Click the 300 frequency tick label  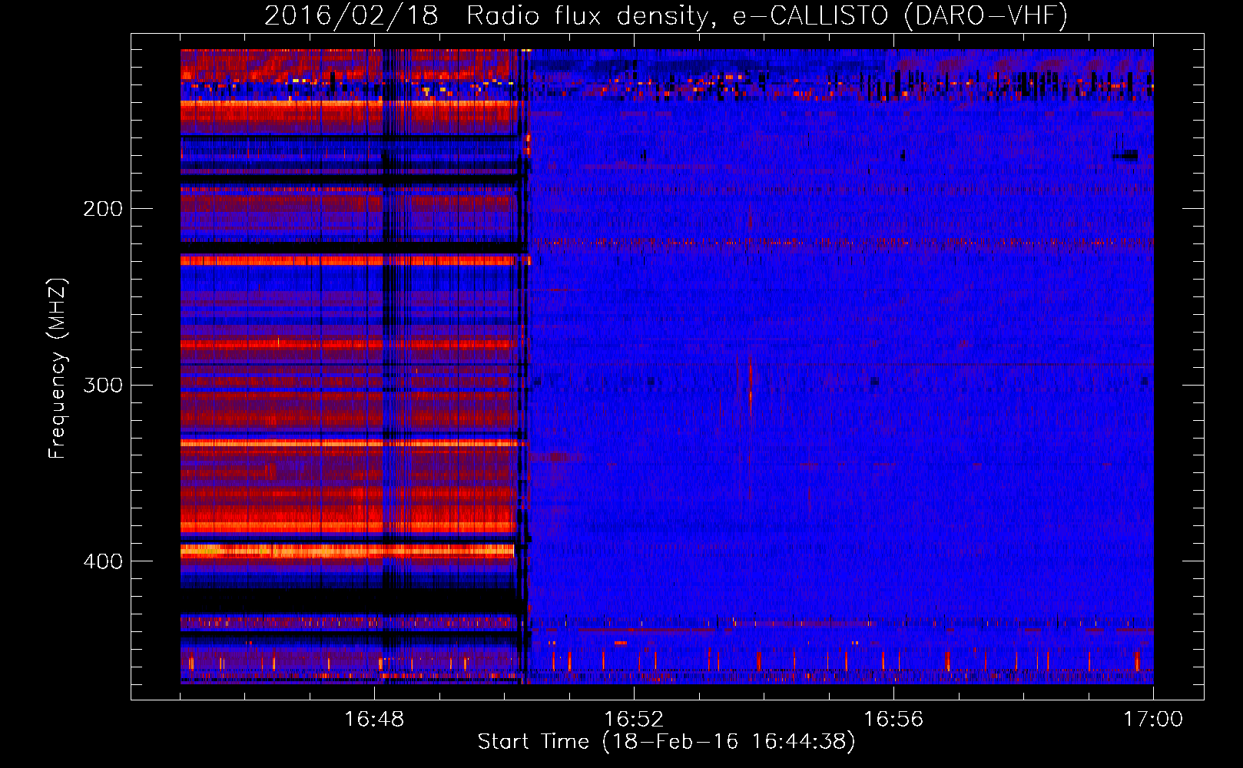tap(103, 384)
